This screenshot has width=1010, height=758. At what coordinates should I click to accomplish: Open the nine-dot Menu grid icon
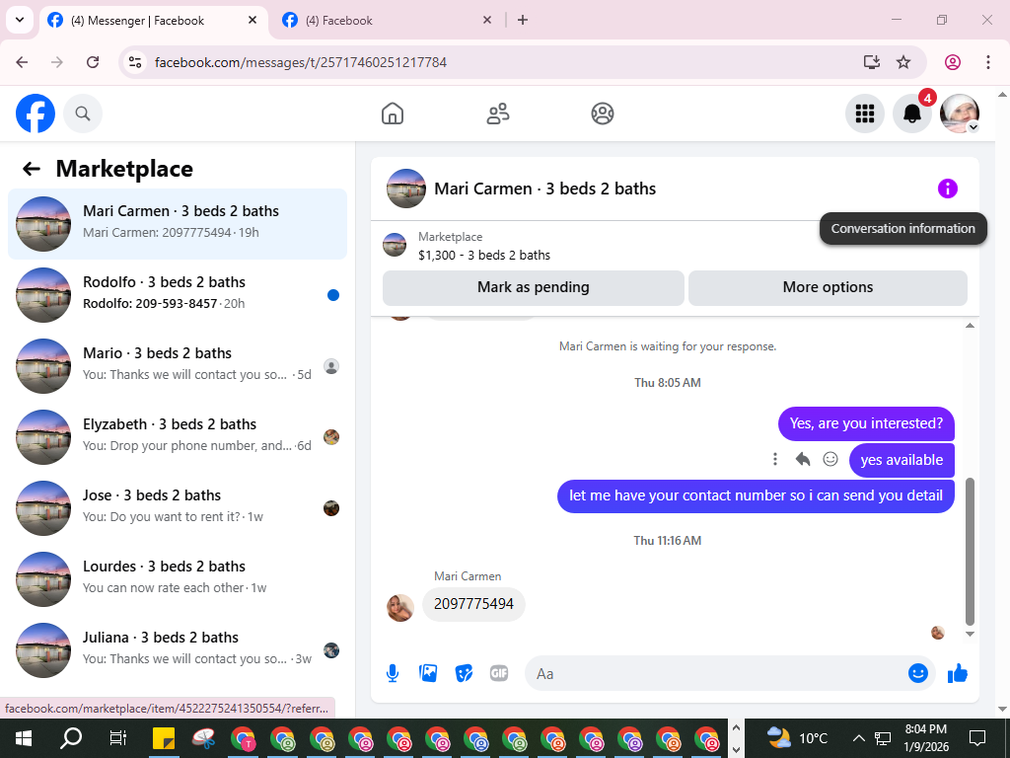tap(864, 114)
